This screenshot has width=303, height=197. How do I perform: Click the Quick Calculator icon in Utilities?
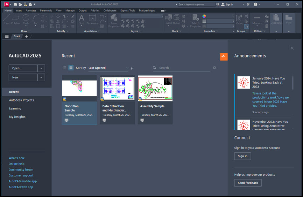[x=267, y=26]
